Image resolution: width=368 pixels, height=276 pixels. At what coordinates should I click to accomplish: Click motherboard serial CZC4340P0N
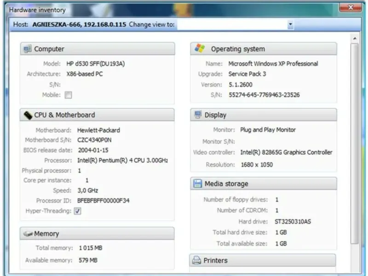[x=94, y=140]
